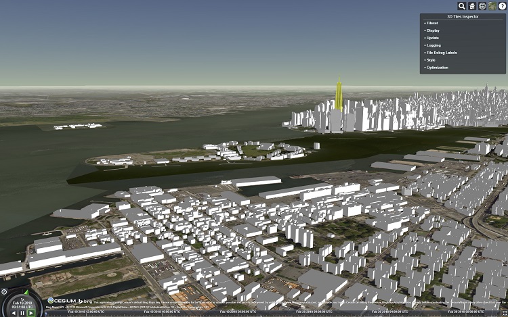Expand Tile Debug Labels section
Viewport: 508px width, 317px height.
[440, 53]
